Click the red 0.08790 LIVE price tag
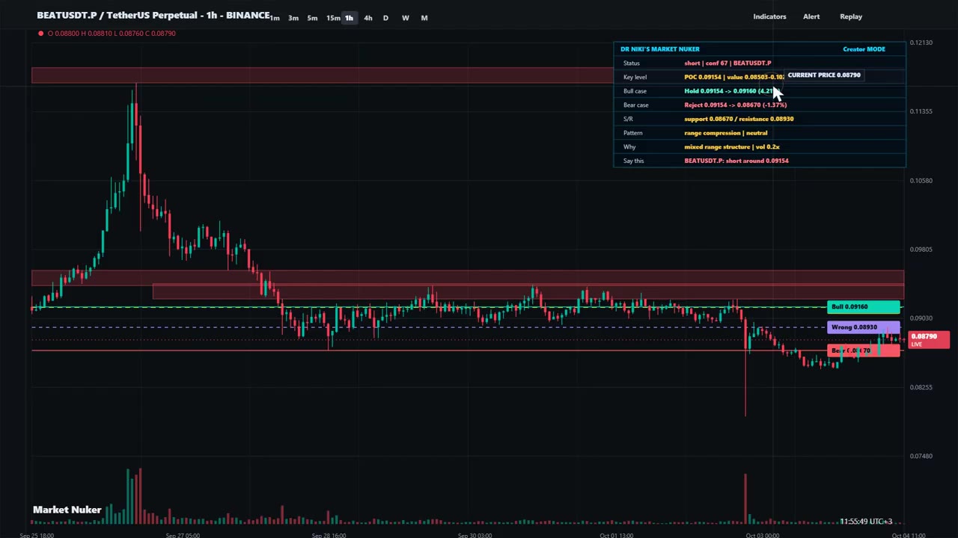This screenshot has width=958, height=538. pyautogui.click(x=929, y=340)
